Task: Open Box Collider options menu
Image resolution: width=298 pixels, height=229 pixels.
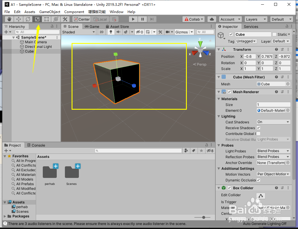Action: point(288,188)
